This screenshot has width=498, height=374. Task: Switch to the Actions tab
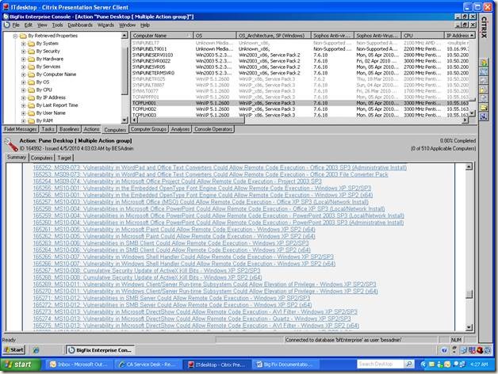pyautogui.click(x=91, y=129)
